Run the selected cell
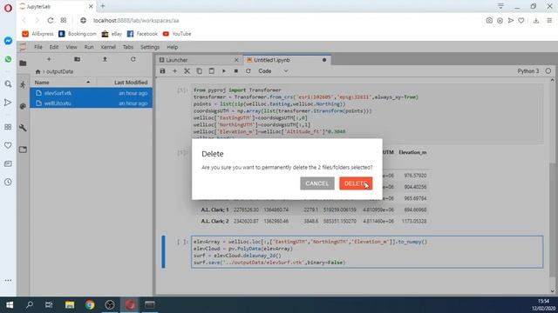This screenshot has width=558, height=313. tap(224, 71)
